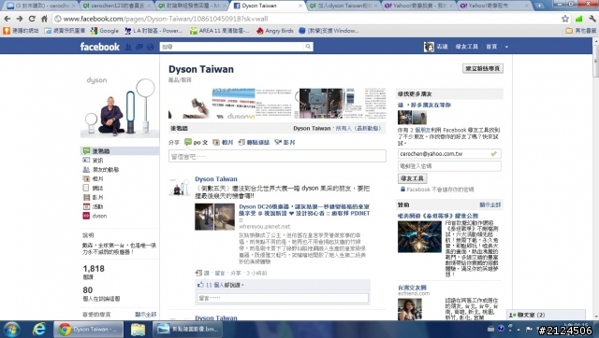Screen dimensions: 599x338
Task: Open the taskbar image viewer window button
Action: click(187, 330)
